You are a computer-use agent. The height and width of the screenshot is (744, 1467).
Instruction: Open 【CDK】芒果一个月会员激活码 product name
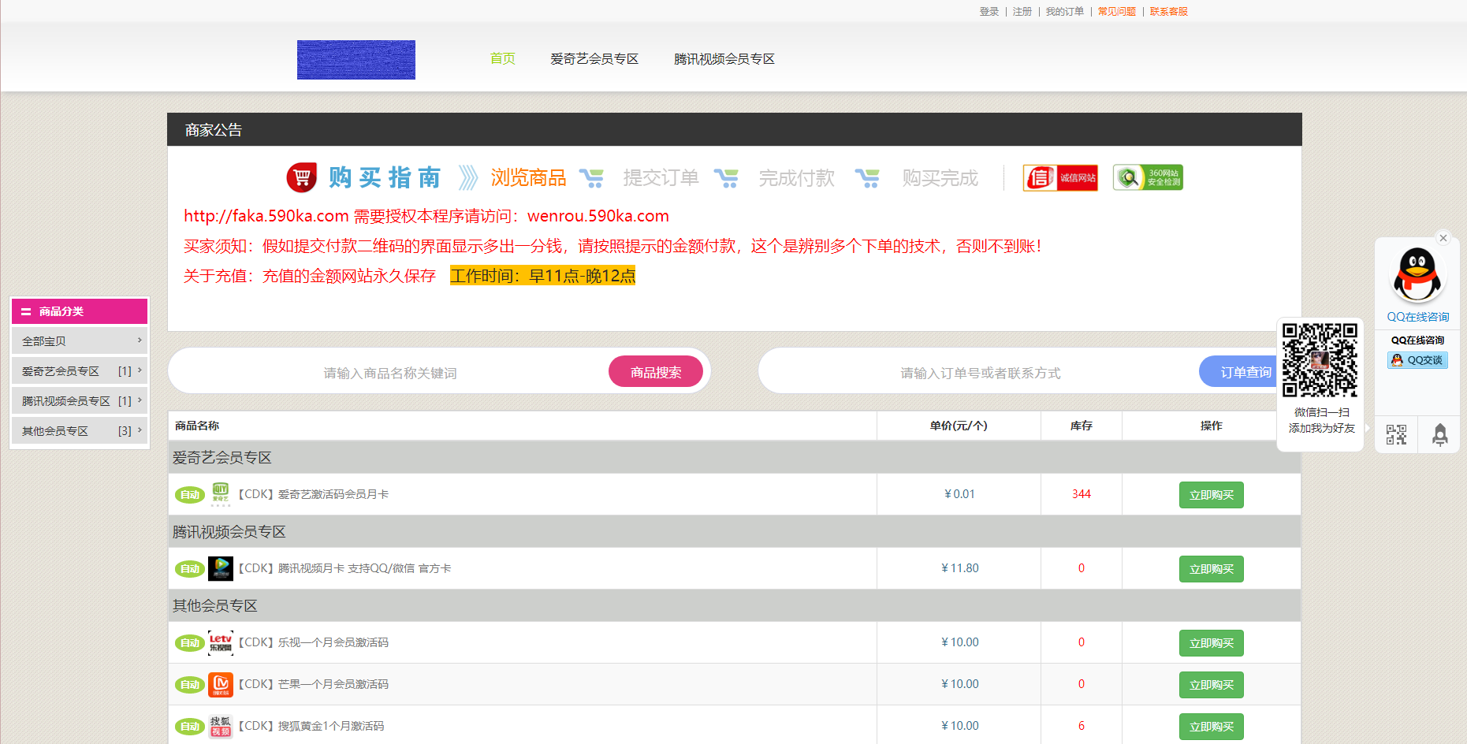[313, 684]
